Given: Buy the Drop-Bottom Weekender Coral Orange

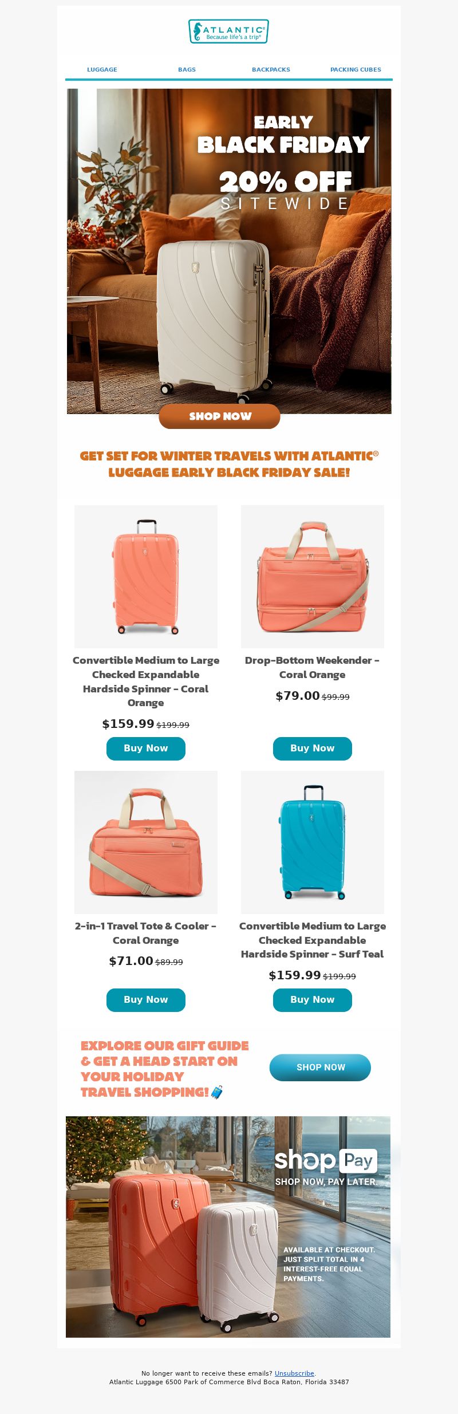Looking at the screenshot, I should 313,749.
